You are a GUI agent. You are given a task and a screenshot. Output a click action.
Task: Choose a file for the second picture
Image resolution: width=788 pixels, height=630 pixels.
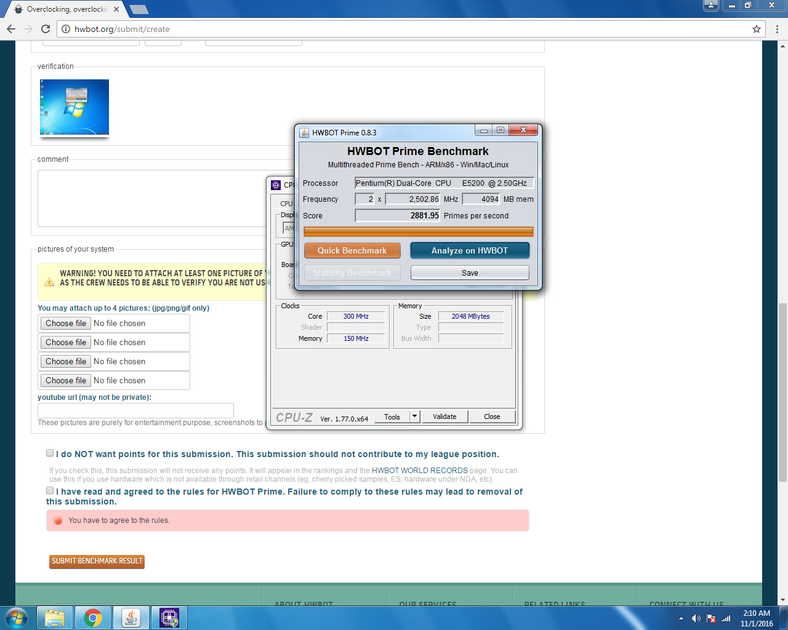[66, 342]
